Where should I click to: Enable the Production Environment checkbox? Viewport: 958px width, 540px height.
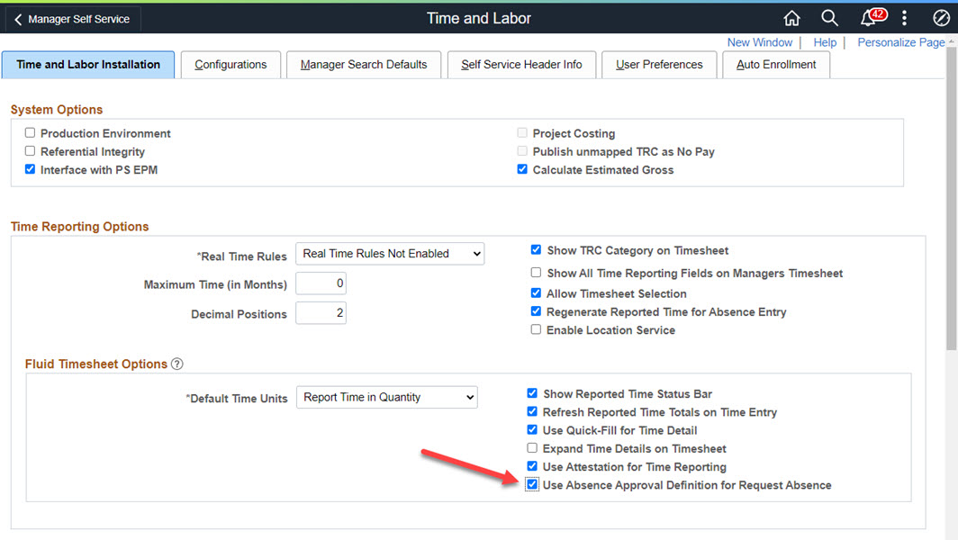click(x=31, y=133)
